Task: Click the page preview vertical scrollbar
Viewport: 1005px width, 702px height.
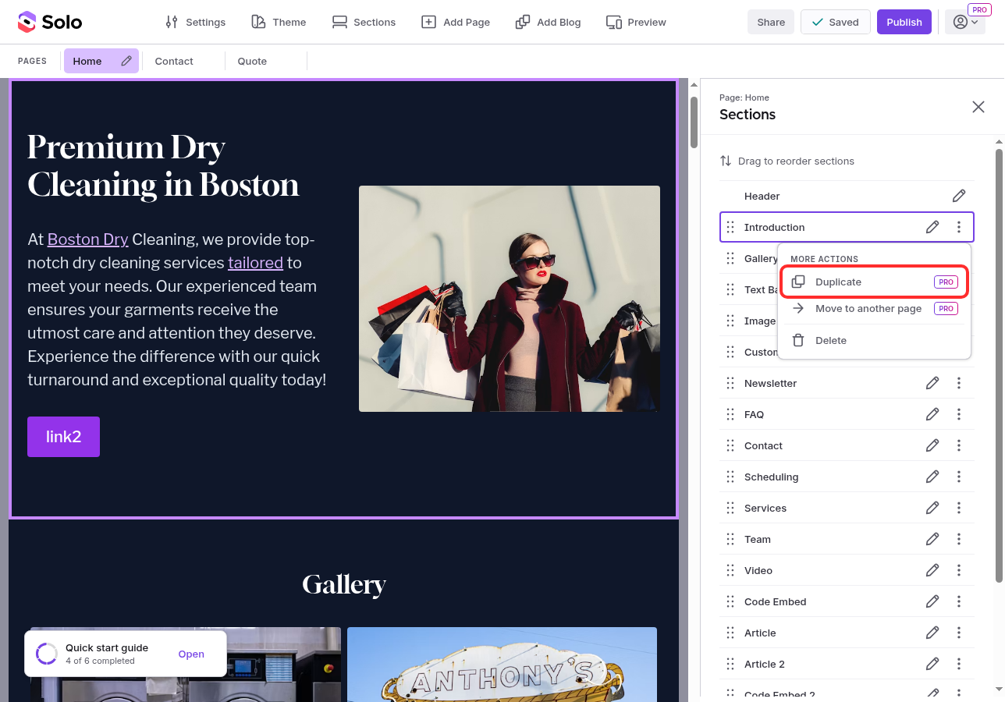Action: click(x=694, y=121)
